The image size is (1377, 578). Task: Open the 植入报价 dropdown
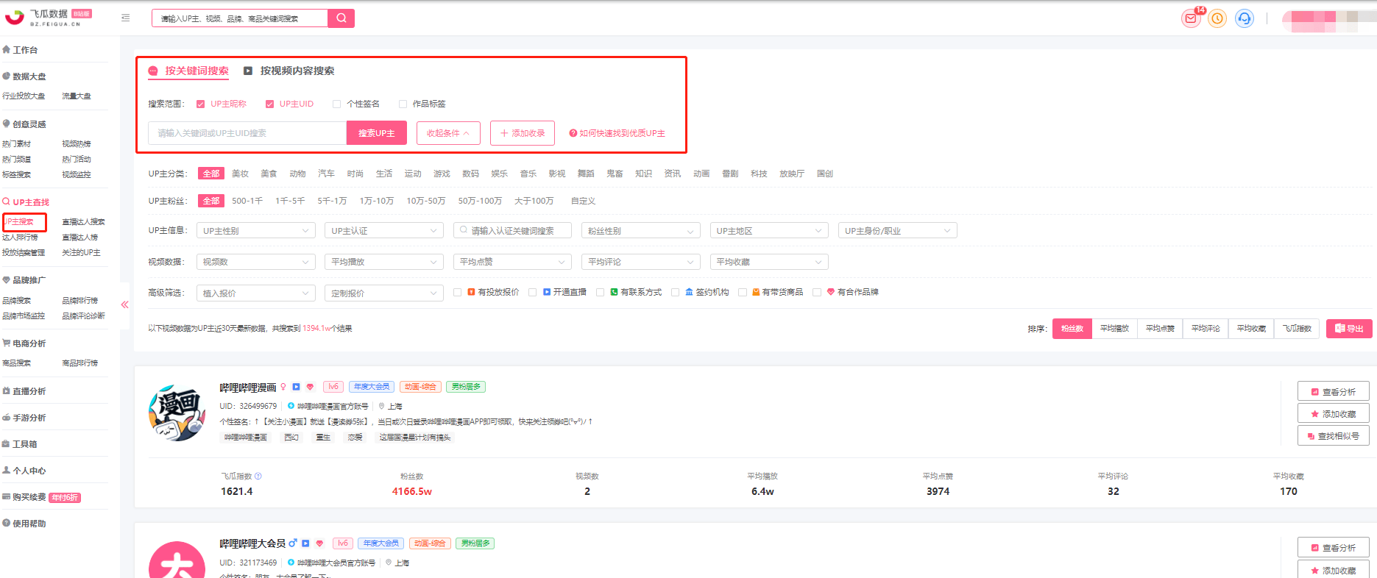[256, 293]
